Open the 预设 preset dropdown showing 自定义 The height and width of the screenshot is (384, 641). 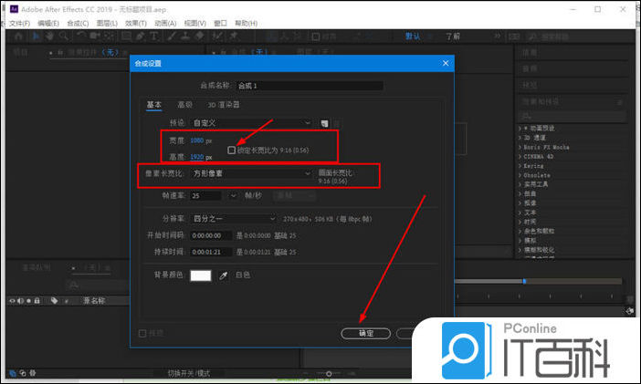(x=252, y=123)
